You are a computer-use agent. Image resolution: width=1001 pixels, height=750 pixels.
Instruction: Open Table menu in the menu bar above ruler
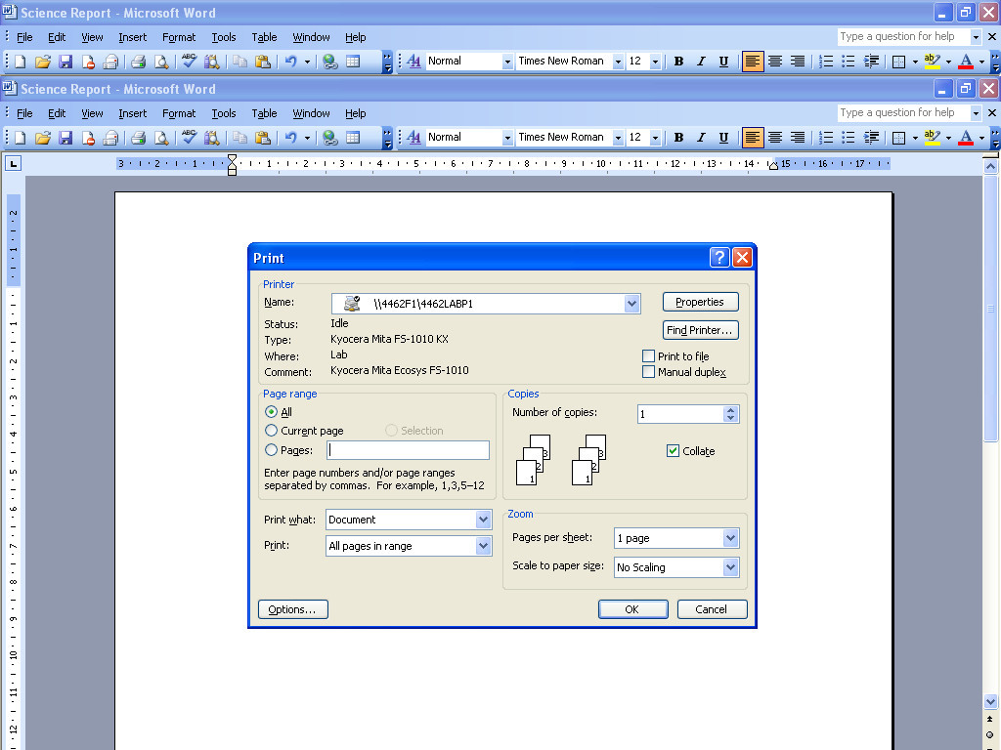coord(264,113)
